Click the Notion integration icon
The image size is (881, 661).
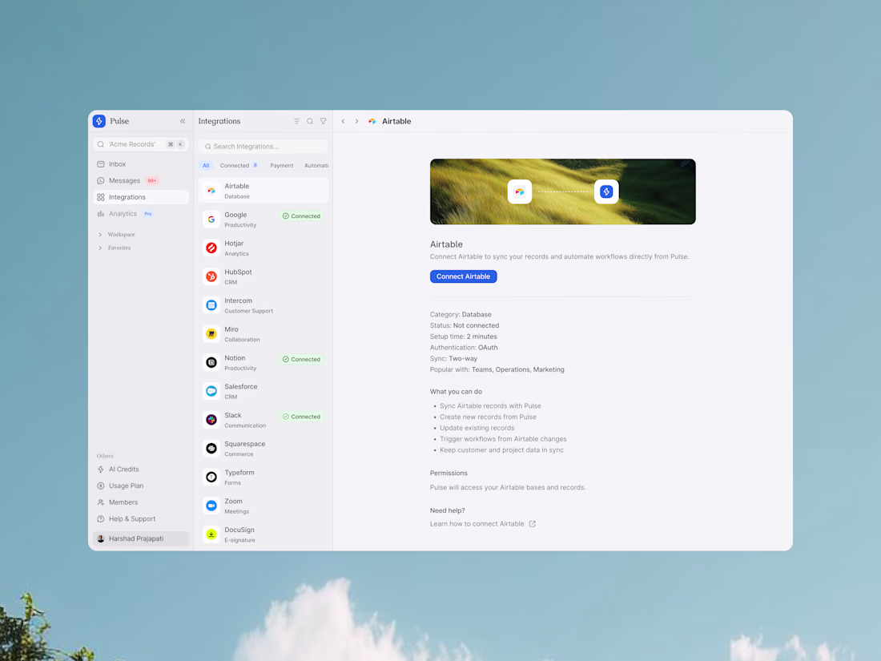[211, 362]
